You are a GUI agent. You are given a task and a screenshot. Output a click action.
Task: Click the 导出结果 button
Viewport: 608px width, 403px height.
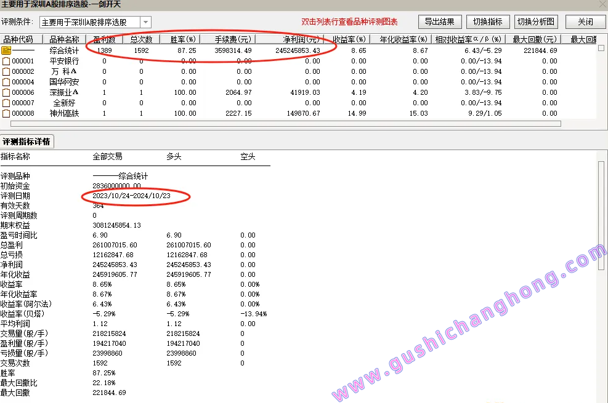pos(440,22)
